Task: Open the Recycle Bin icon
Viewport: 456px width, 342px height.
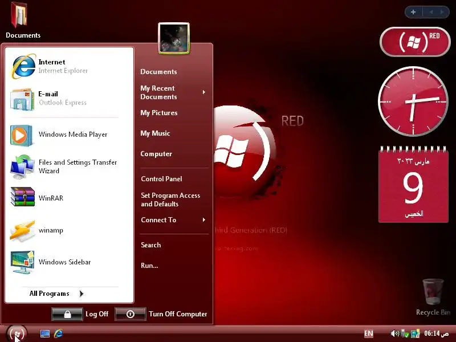Action: coord(433,292)
